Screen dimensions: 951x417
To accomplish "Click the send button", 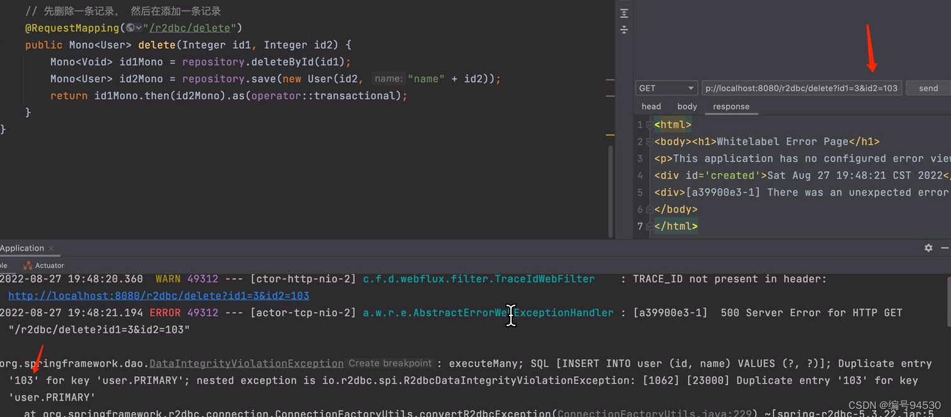I will 928,88.
